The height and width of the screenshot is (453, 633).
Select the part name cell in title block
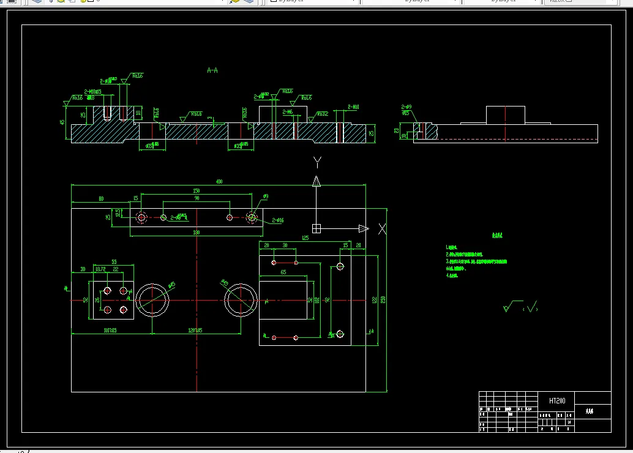[x=593, y=411]
